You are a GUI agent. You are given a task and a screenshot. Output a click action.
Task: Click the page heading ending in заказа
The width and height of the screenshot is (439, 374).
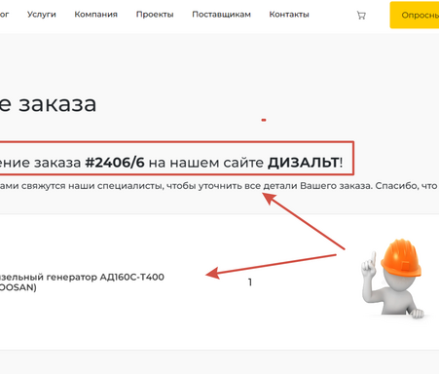click(x=48, y=103)
